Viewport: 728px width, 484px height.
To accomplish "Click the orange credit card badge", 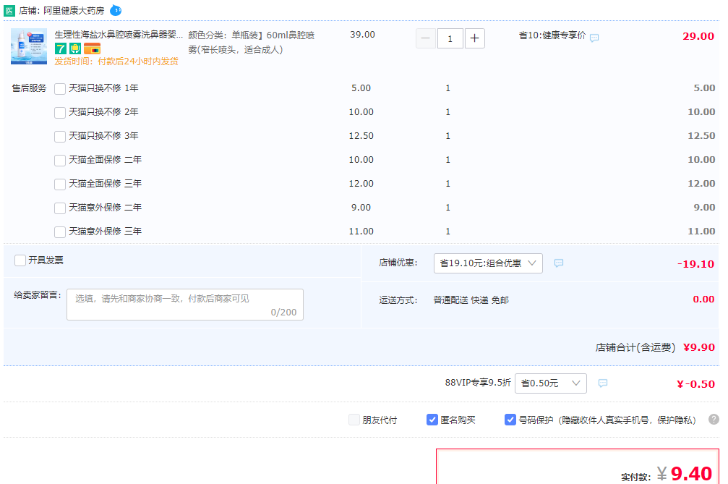I will point(92,48).
